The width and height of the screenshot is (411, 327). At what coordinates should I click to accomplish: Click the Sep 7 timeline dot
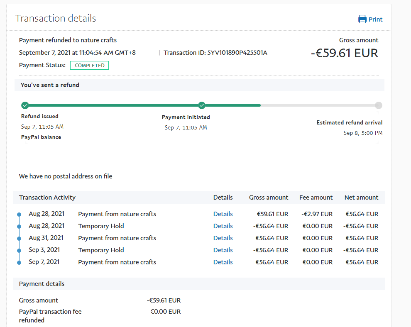tap(19, 263)
